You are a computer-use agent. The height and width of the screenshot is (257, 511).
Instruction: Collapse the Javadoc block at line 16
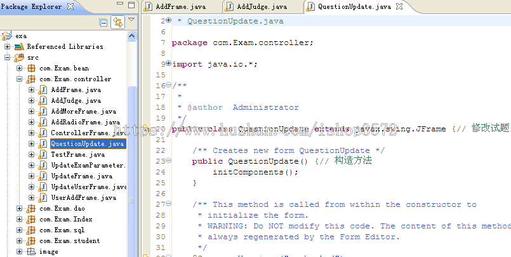click(168, 84)
